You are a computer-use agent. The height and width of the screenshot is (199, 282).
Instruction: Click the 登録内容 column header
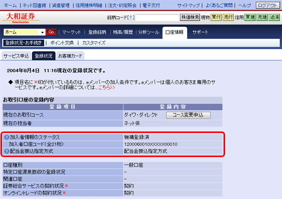(173, 107)
